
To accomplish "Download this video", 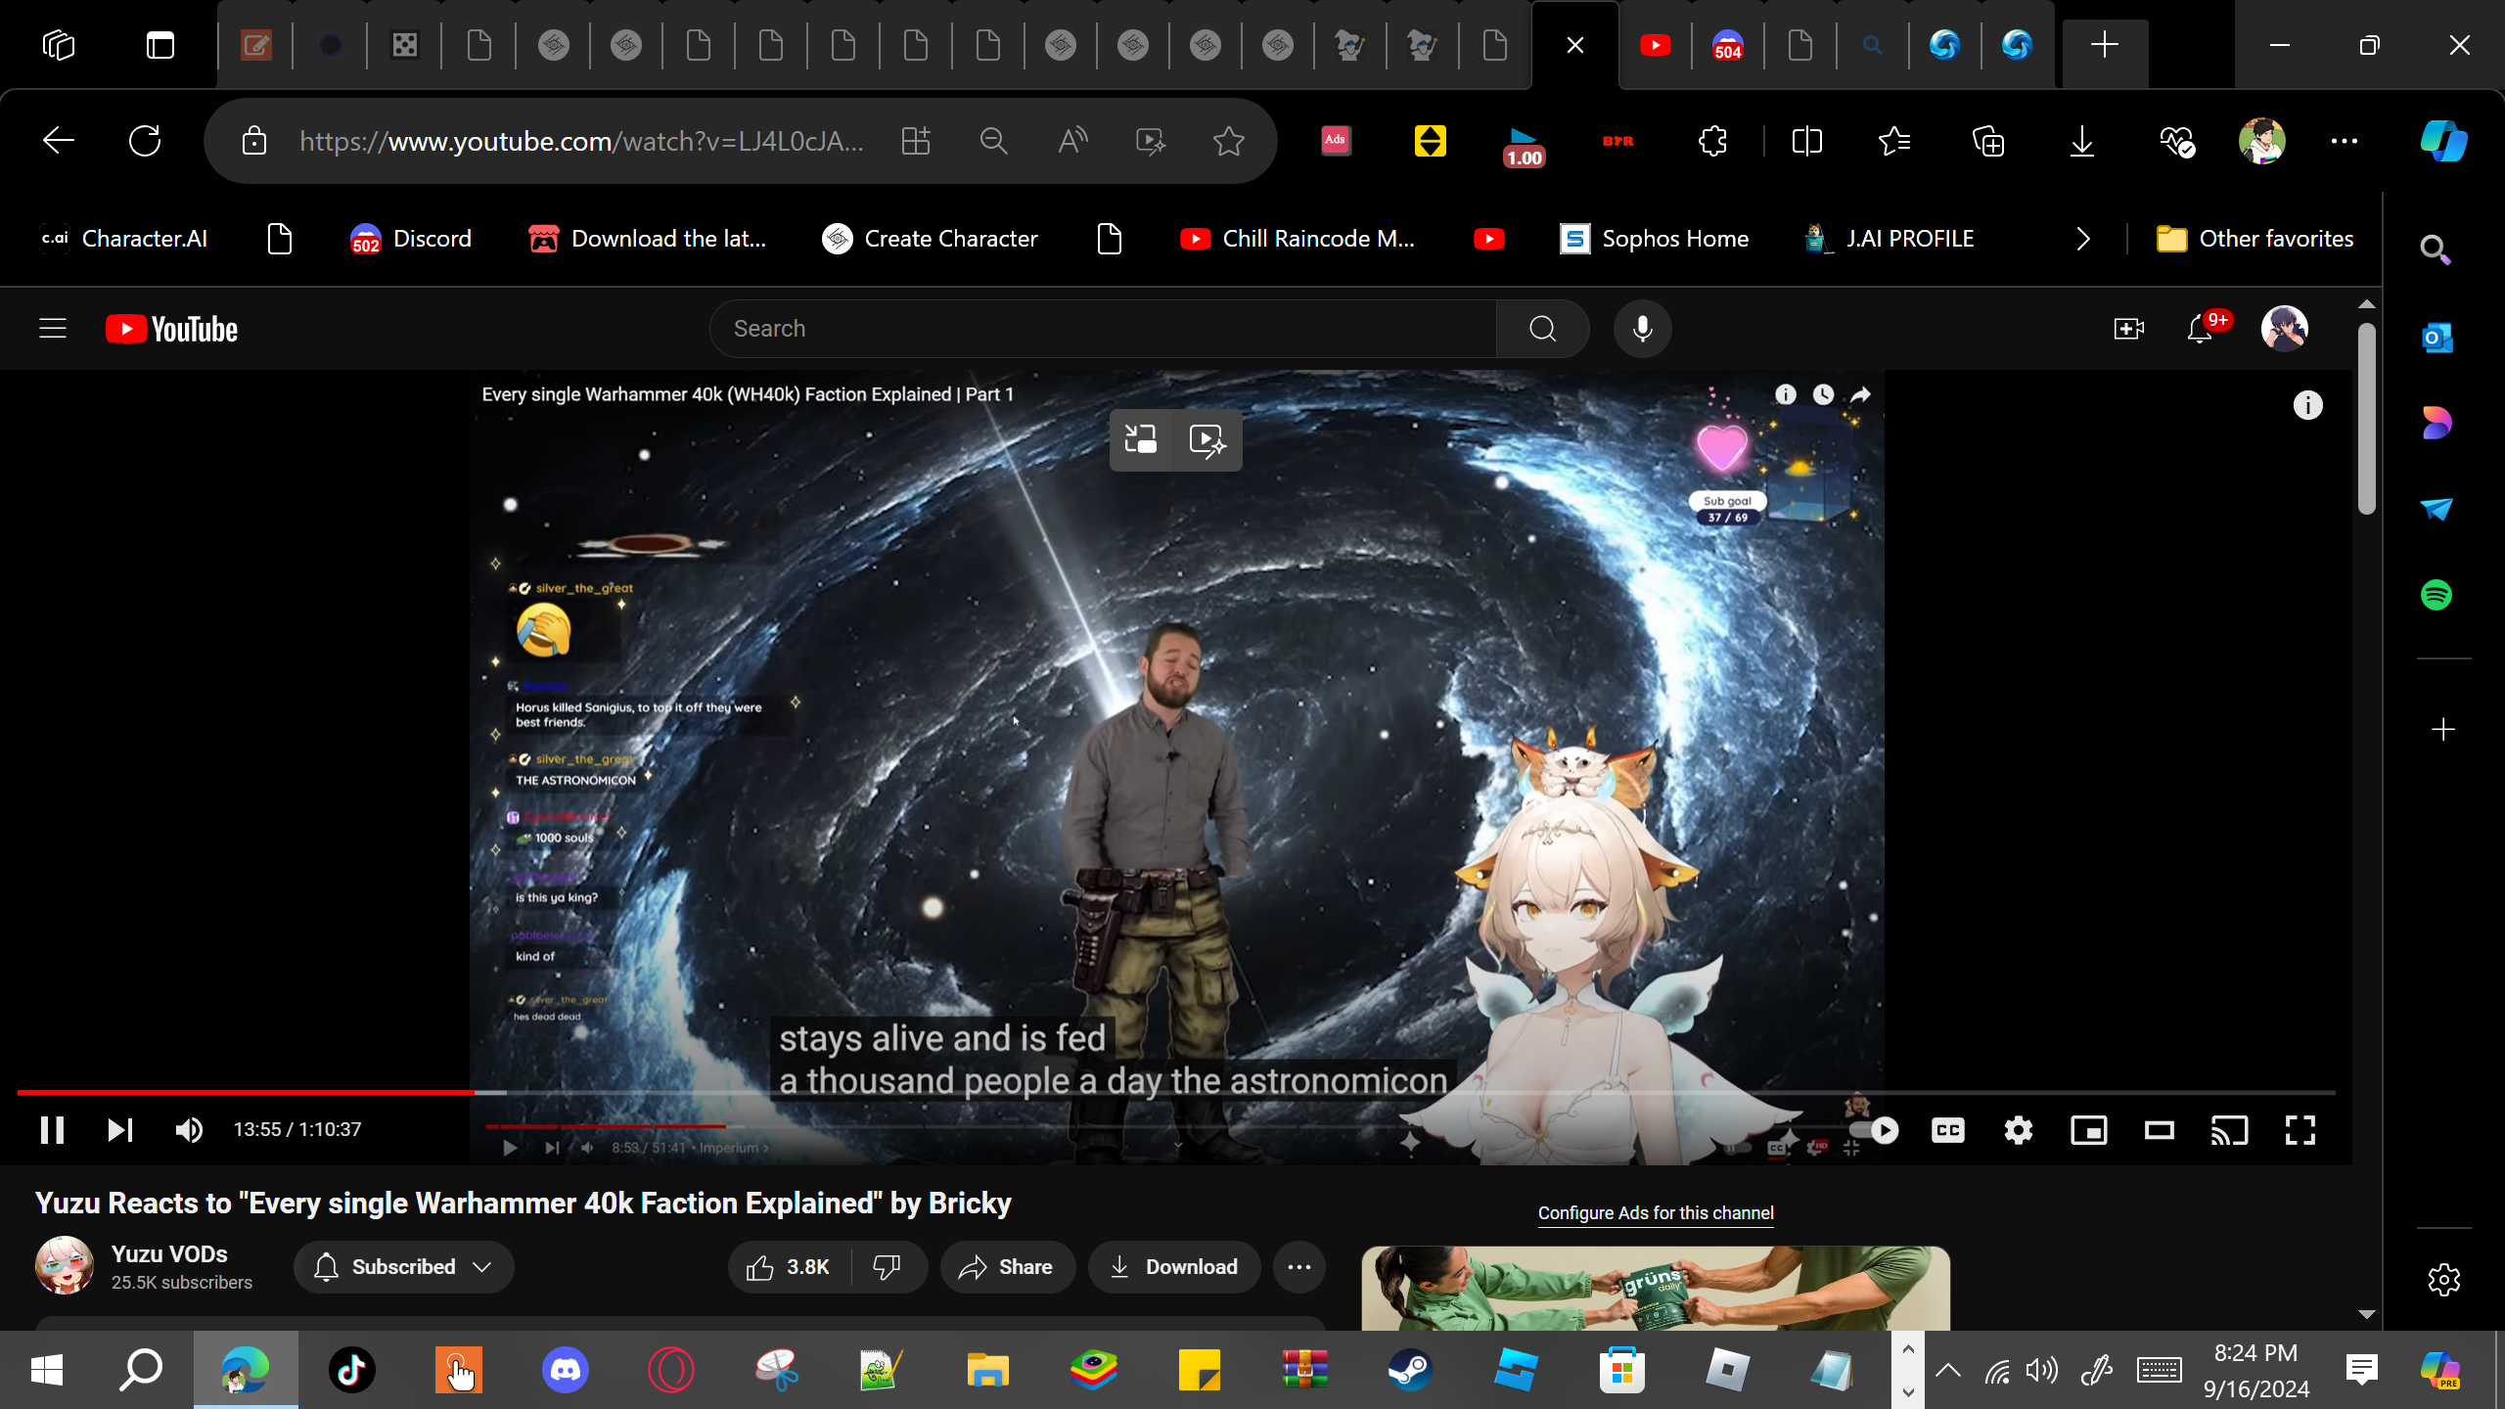I will click(x=1174, y=1267).
